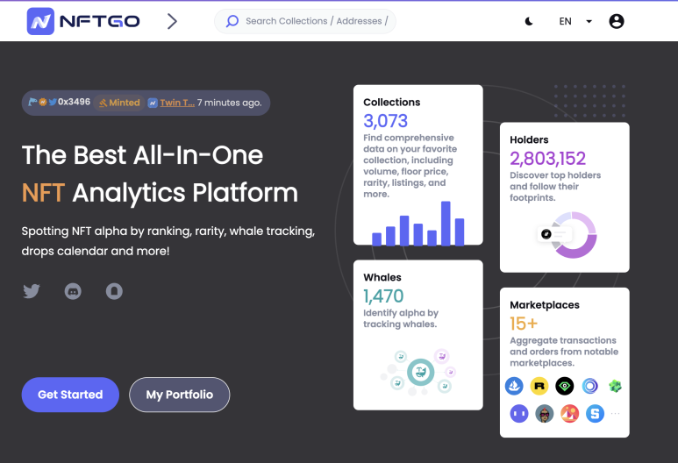Screen dimensions: 678x463
Task: Open My Portfolio
Action: [180, 395]
